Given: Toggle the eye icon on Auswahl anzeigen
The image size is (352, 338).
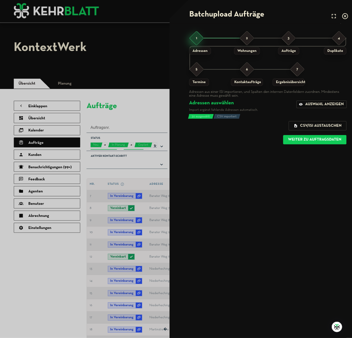Looking at the screenshot, I should coord(301,104).
